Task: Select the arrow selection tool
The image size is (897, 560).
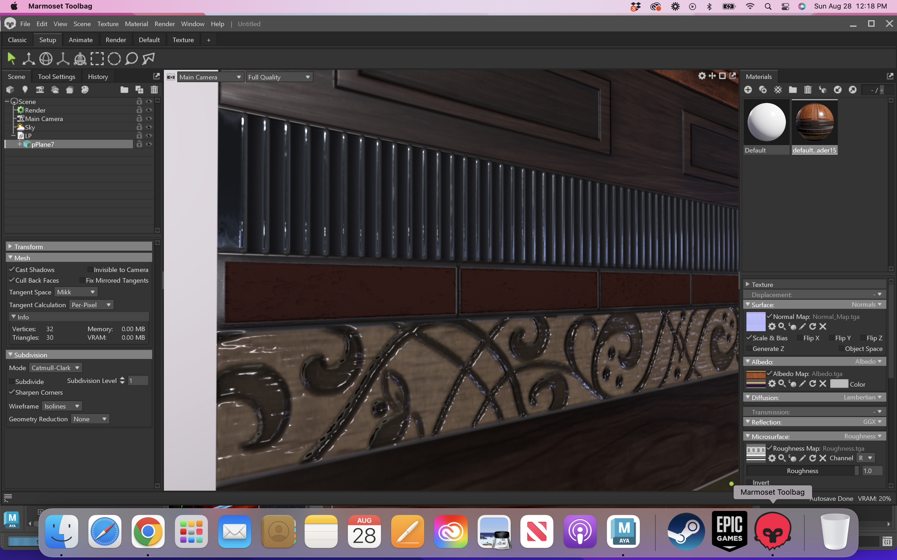Action: (x=11, y=58)
